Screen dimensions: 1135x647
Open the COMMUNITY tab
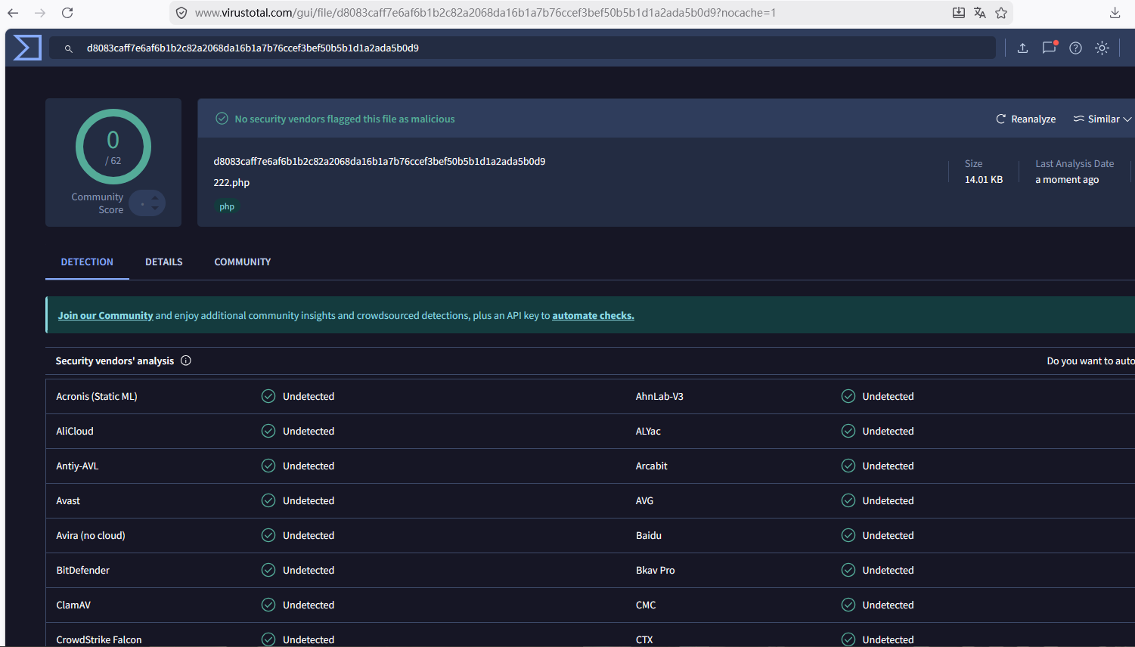[243, 262]
